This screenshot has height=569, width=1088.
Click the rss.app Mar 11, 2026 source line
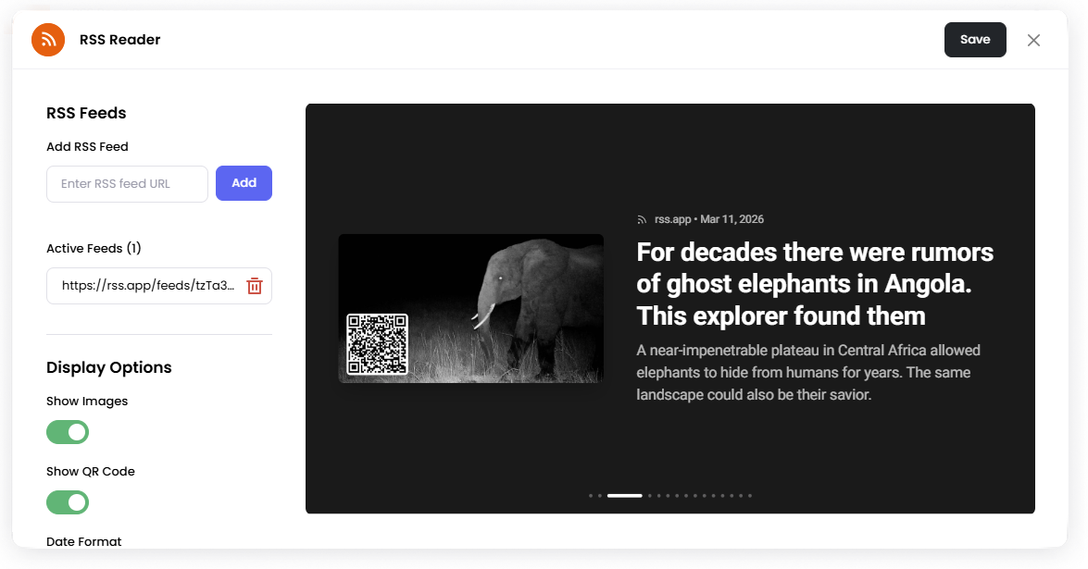pyautogui.click(x=708, y=219)
